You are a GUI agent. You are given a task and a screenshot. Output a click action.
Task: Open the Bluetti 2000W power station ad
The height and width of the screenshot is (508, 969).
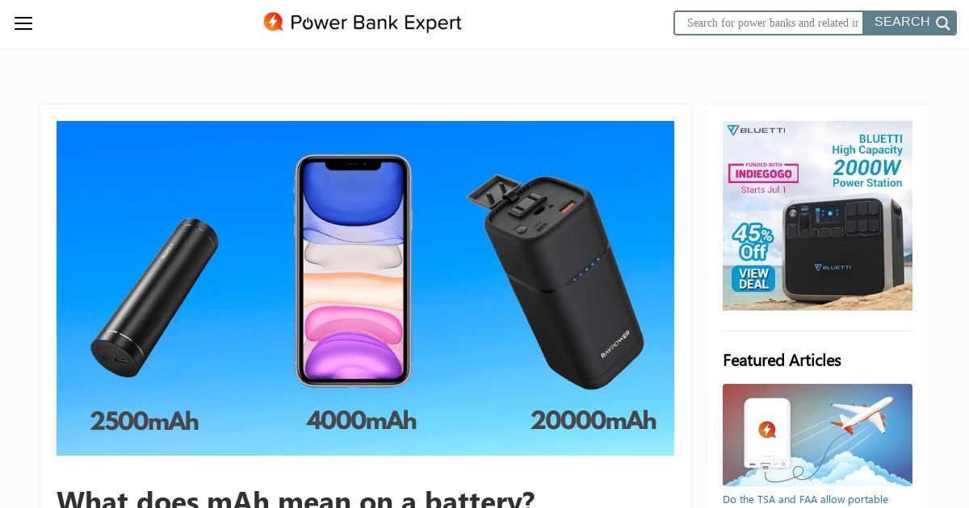coord(817,215)
